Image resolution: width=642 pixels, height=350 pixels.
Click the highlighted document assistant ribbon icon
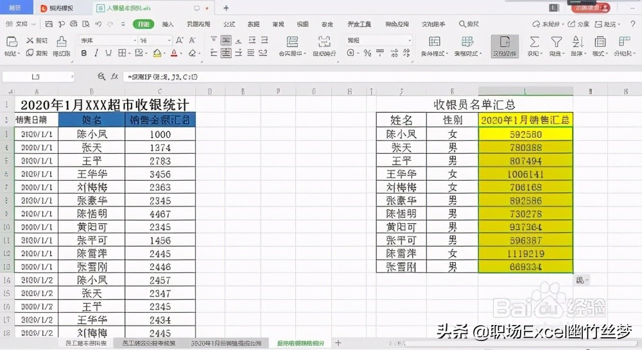tap(505, 46)
